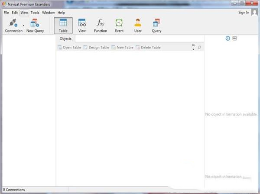Maximize the Navicat window
The height and width of the screenshot is (194, 260).
pos(242,3)
